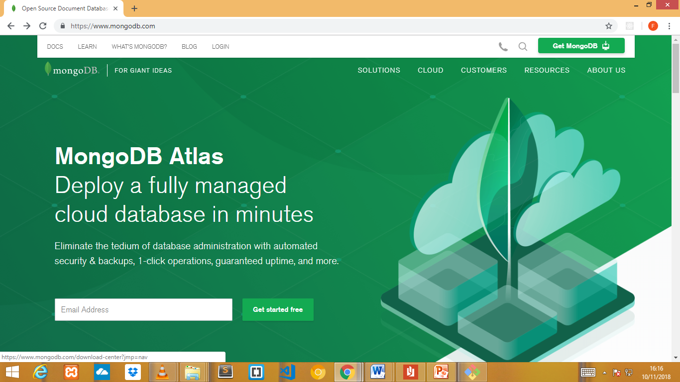Open the DOCS menu item
The image size is (680, 382).
tap(54, 46)
